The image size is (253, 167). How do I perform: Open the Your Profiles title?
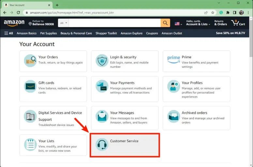[192, 83]
